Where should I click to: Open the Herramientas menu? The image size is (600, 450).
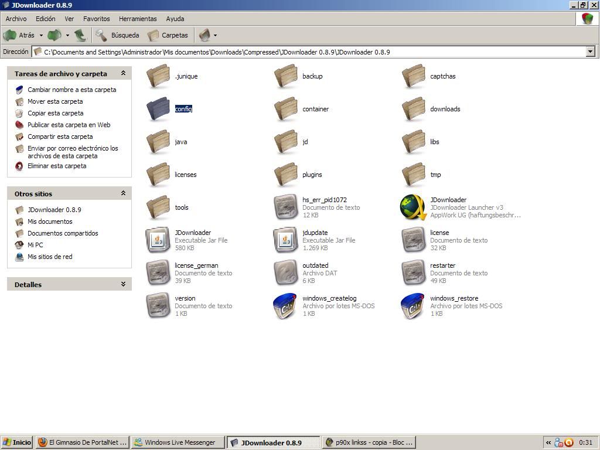[138, 19]
